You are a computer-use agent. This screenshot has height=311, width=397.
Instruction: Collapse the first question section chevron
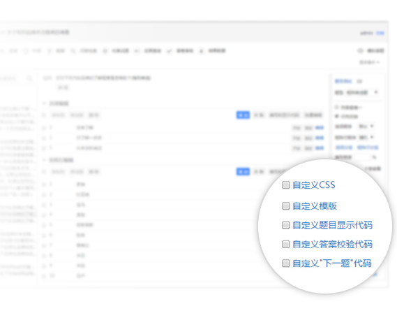coord(44,103)
